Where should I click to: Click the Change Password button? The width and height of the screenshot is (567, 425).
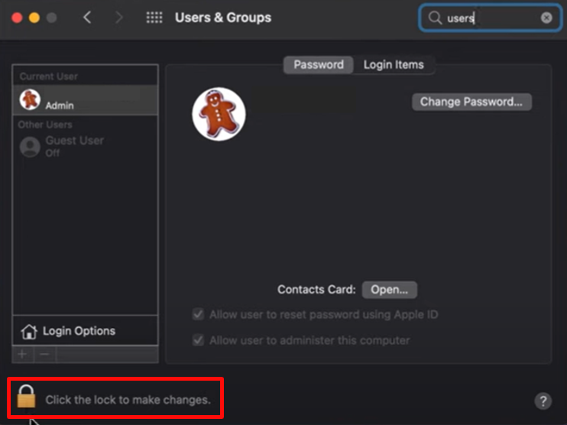coord(471,102)
